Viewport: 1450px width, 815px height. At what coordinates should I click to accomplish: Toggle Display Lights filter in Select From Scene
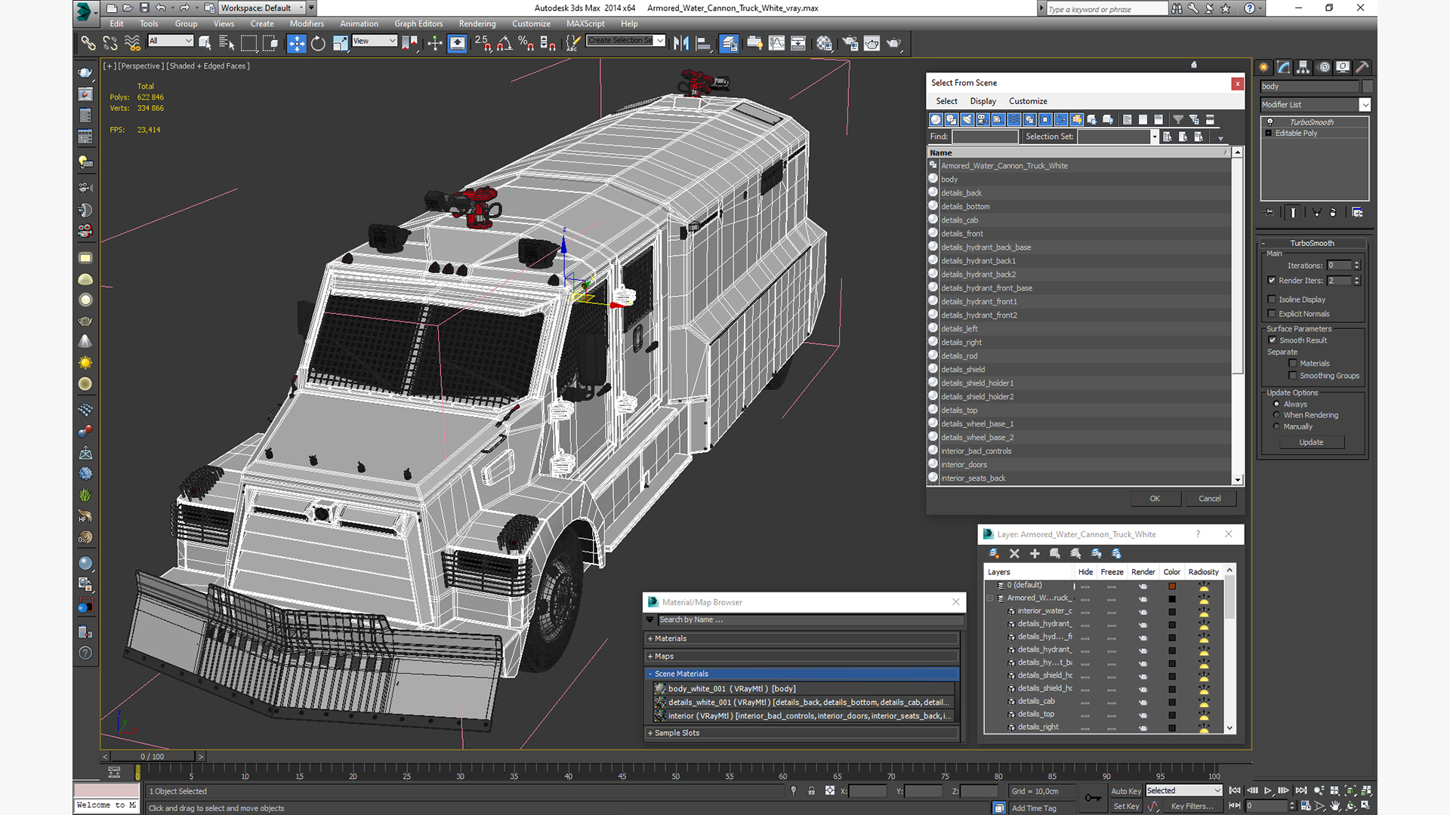click(967, 119)
